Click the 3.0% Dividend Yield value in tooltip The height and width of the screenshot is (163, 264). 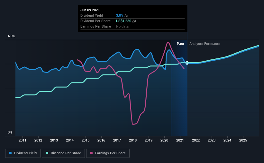pyautogui.click(x=120, y=15)
